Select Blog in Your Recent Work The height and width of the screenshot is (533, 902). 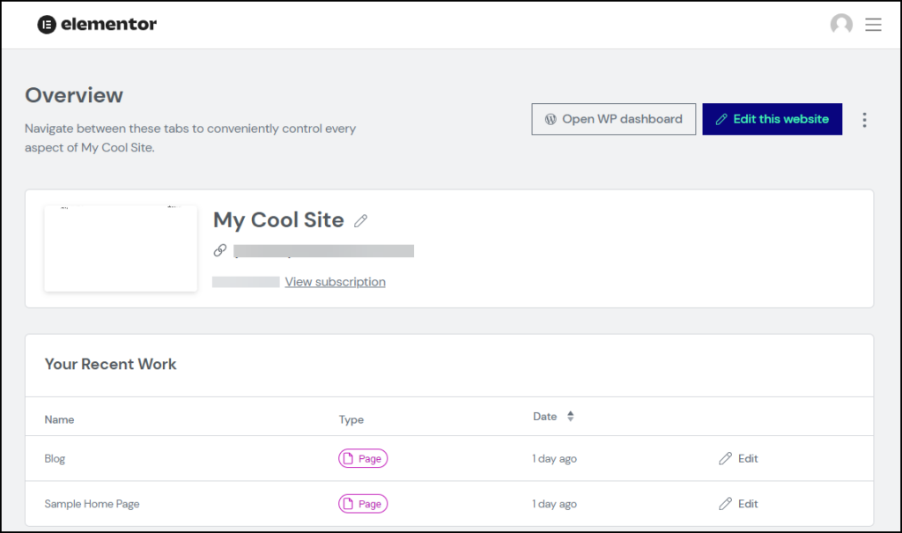pyautogui.click(x=55, y=458)
